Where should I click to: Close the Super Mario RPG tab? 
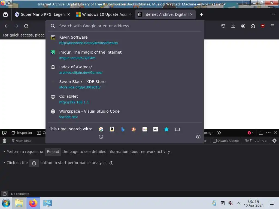(x=69, y=15)
